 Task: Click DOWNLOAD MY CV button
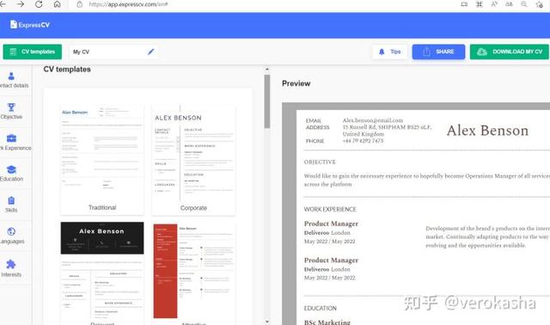click(510, 52)
